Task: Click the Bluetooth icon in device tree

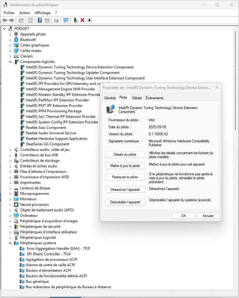Action: 16,40
